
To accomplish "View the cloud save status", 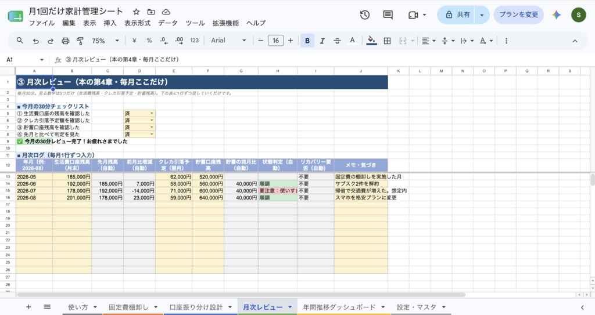I will click(166, 12).
